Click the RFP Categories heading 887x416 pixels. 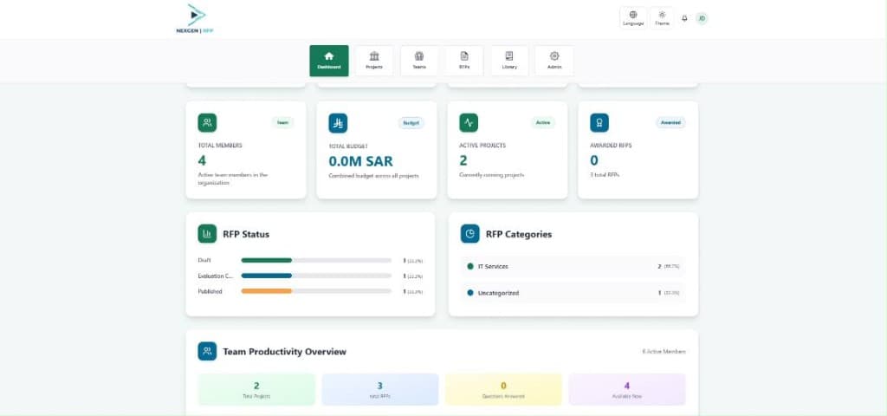coord(519,234)
